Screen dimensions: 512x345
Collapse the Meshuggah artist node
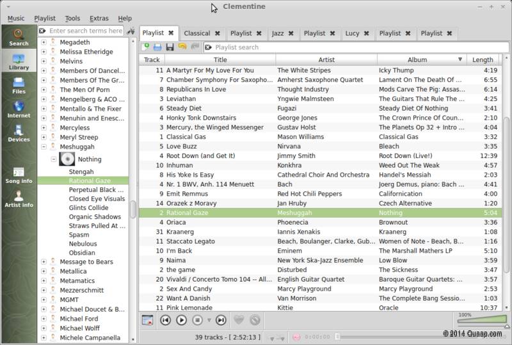(x=44, y=147)
